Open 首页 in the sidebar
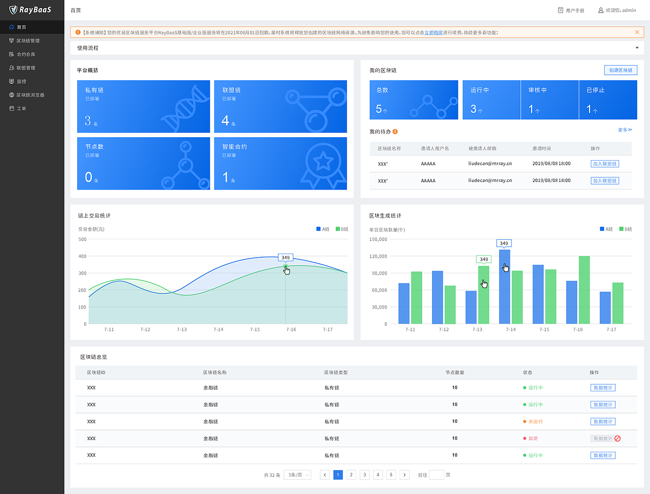Screen dimensions: 650x494 [x=32, y=27]
